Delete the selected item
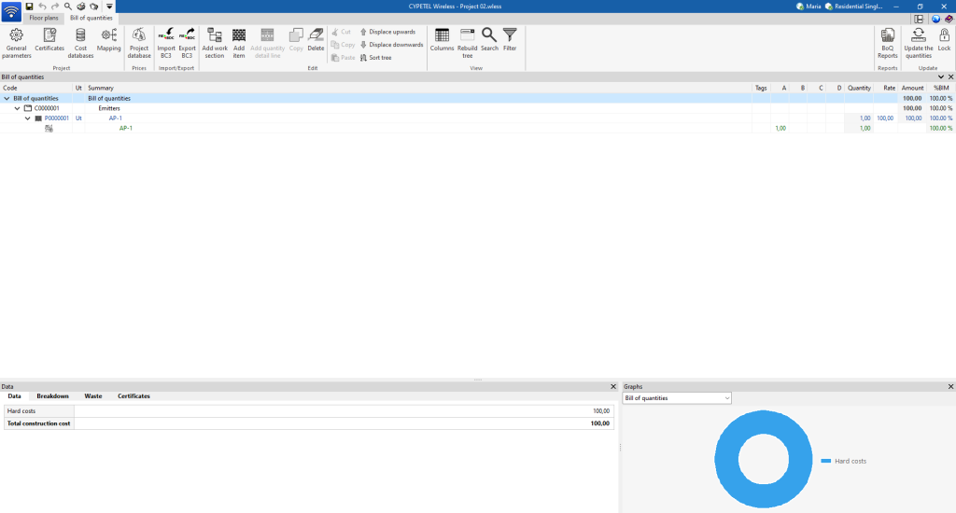This screenshot has width=956, height=513. coord(316,40)
